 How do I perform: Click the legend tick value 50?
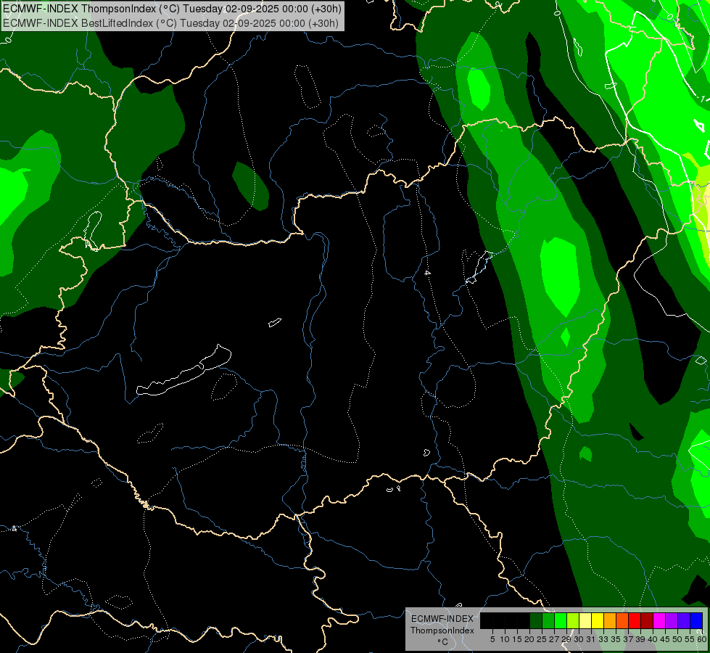point(678,639)
